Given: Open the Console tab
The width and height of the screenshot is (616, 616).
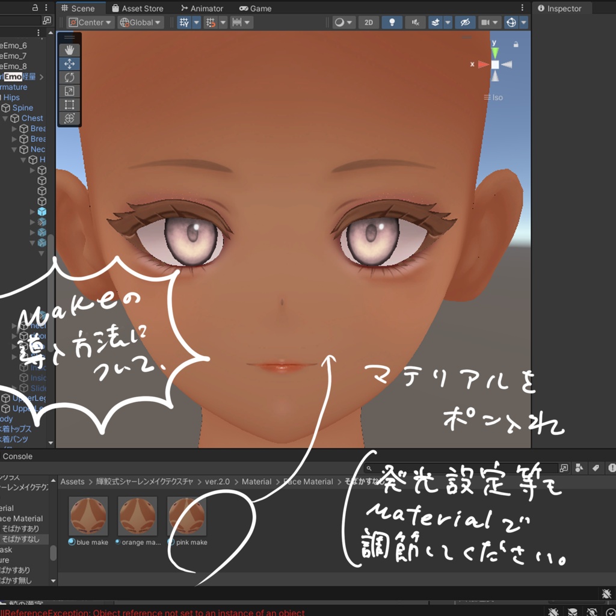Looking at the screenshot, I should 17,457.
